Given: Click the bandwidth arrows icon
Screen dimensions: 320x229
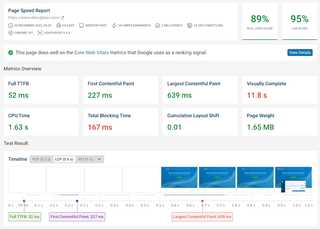Looking at the screenshot, I should click(114, 26).
